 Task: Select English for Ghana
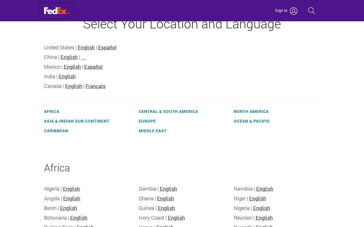tap(166, 199)
